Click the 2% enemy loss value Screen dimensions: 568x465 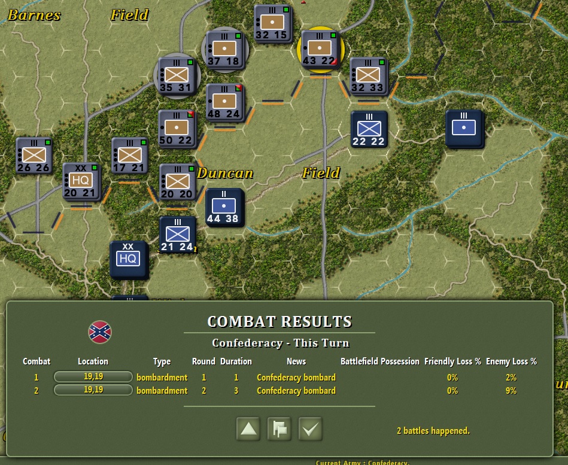pos(511,378)
